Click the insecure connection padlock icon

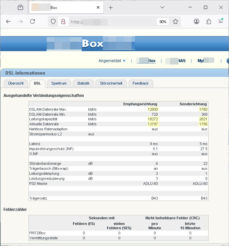(x=62, y=21)
